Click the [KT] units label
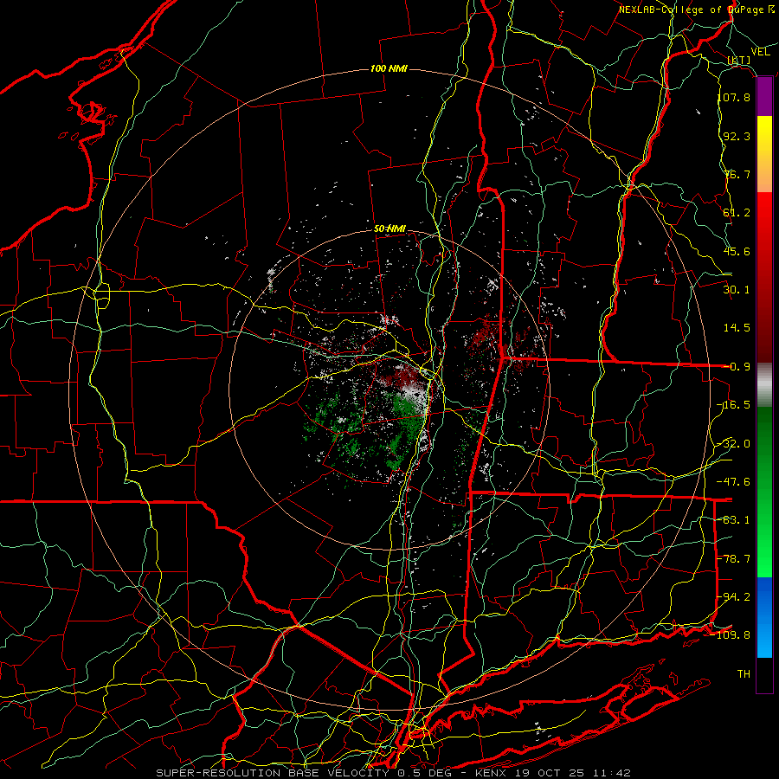The width and height of the screenshot is (779, 779). (739, 60)
